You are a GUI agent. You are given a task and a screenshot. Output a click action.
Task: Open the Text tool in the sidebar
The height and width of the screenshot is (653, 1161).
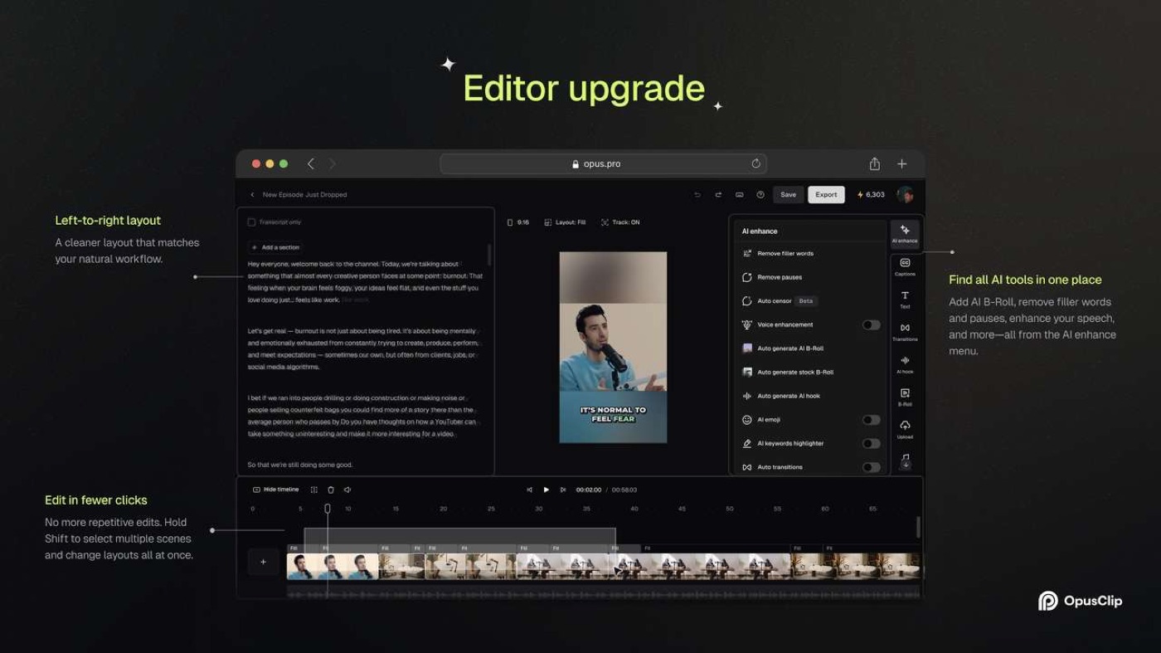905,300
